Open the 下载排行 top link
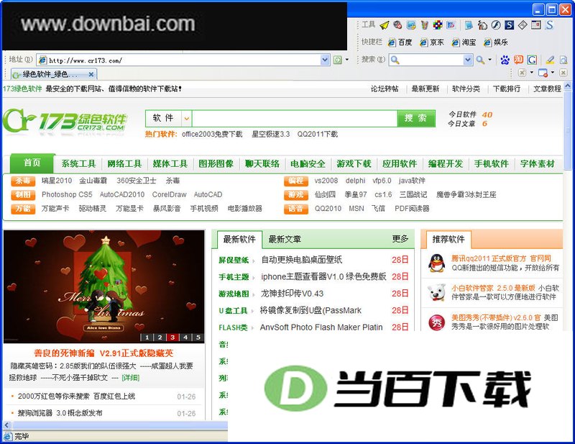Screen dimensions: 575x444 point(507,89)
